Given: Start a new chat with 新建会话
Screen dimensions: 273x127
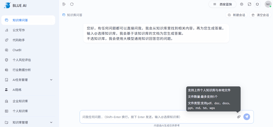Looking at the screenshot, I should (236, 15).
